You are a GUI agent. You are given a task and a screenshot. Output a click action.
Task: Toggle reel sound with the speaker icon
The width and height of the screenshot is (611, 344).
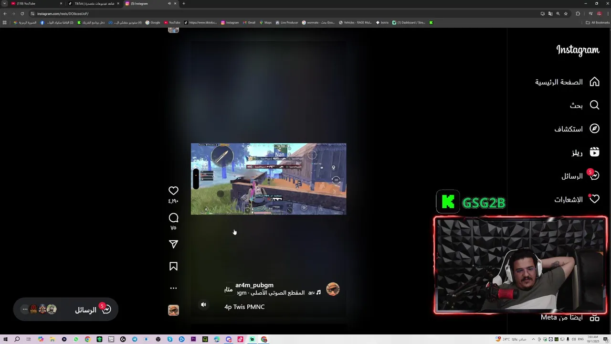[203, 304]
